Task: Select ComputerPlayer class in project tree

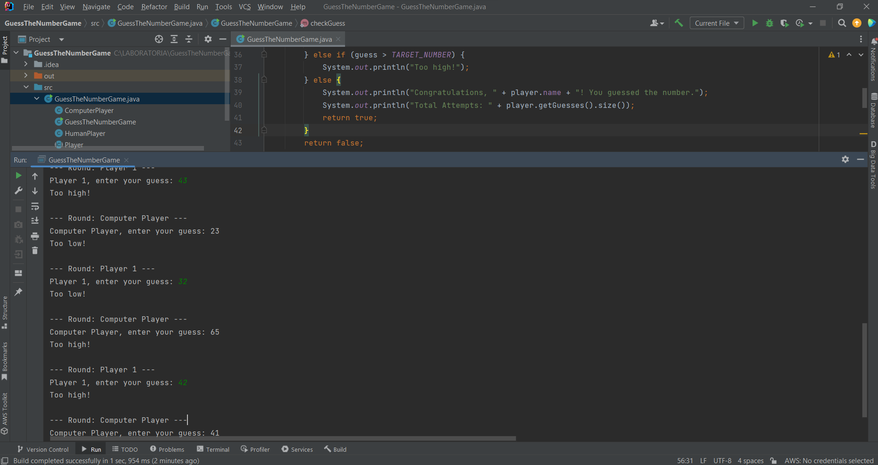Action: pos(89,110)
